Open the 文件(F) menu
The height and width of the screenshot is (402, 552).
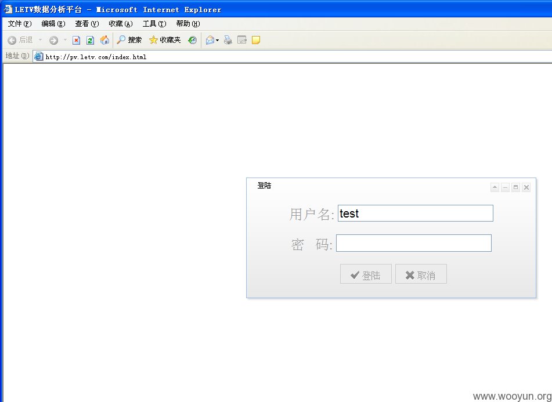[x=20, y=24]
